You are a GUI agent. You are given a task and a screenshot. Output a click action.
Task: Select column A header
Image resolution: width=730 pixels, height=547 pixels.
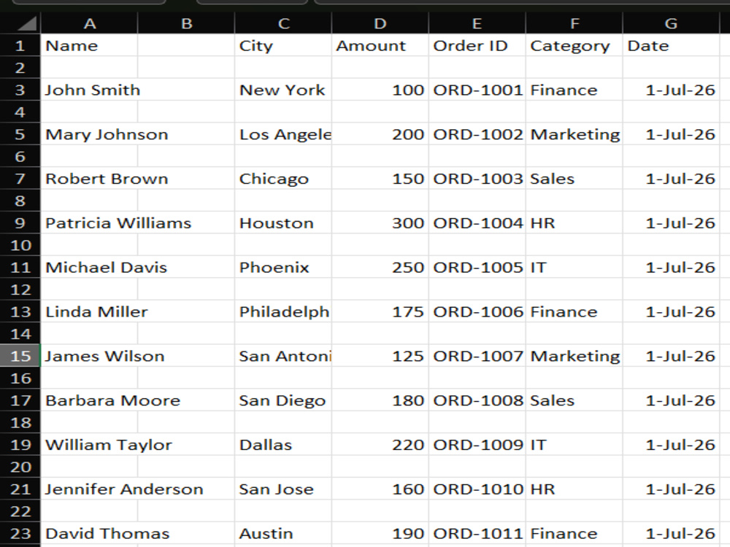89,23
